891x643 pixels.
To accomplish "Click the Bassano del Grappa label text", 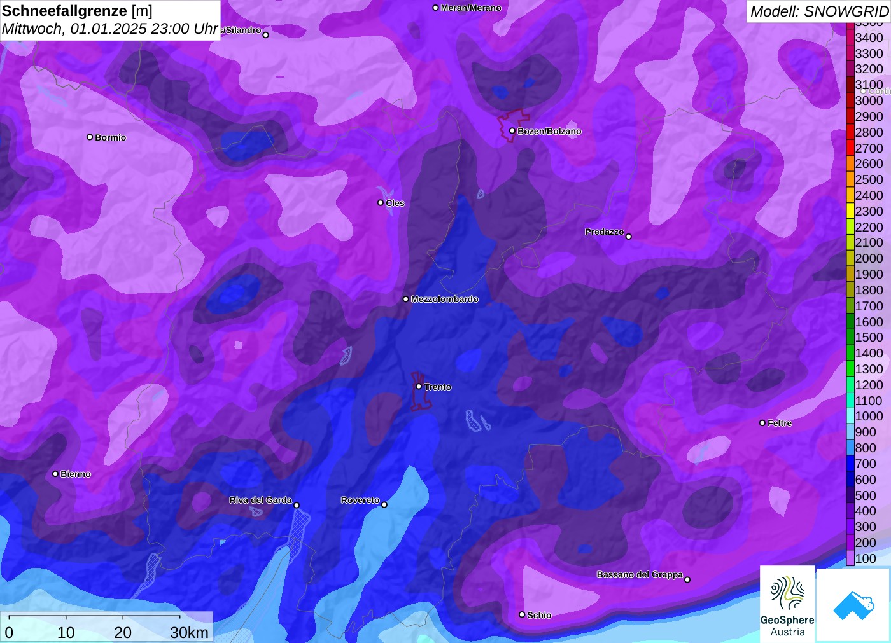I will click(x=640, y=574).
